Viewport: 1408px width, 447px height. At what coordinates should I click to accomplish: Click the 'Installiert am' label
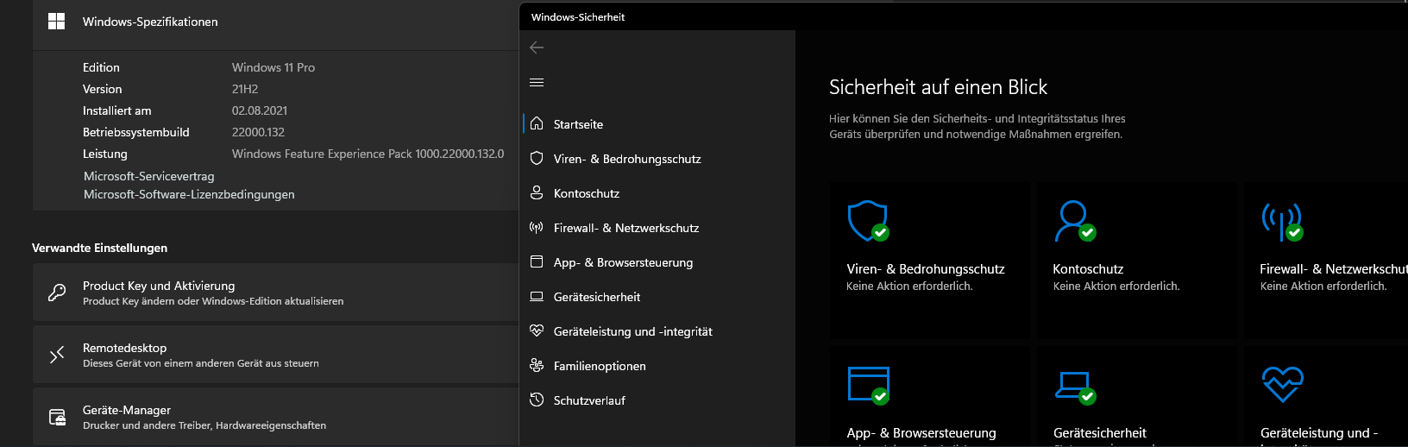click(x=116, y=110)
